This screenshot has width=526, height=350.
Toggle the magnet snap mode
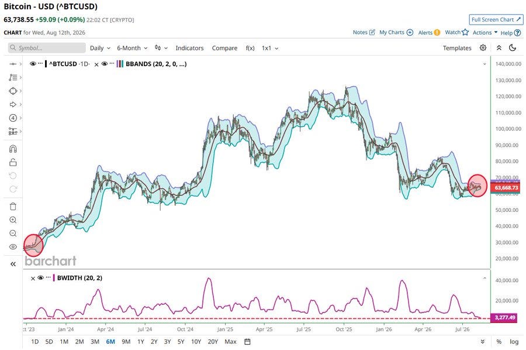tap(13, 149)
